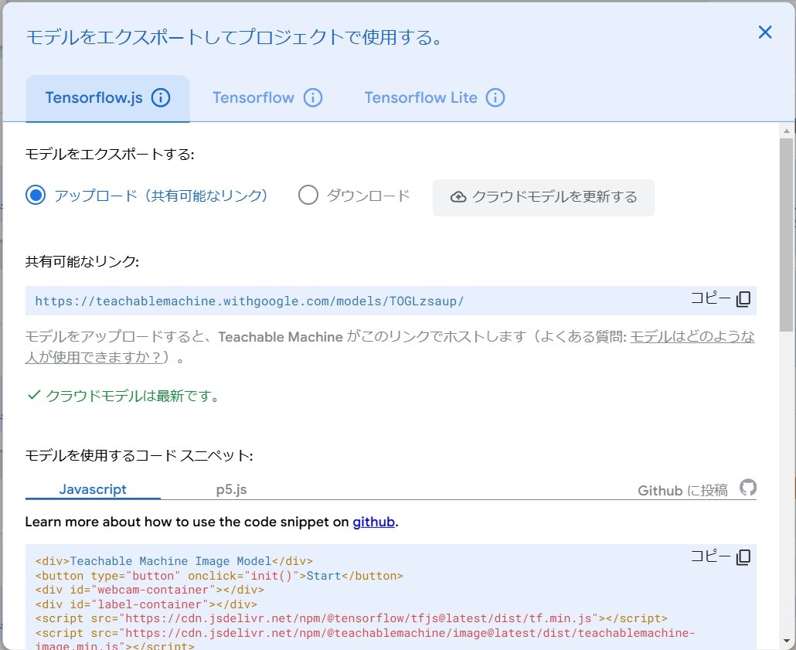Click the 共有可能なリンク: heading
This screenshot has width=796, height=650.
click(x=82, y=261)
